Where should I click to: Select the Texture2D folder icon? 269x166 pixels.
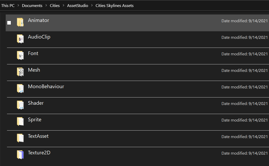(20, 155)
